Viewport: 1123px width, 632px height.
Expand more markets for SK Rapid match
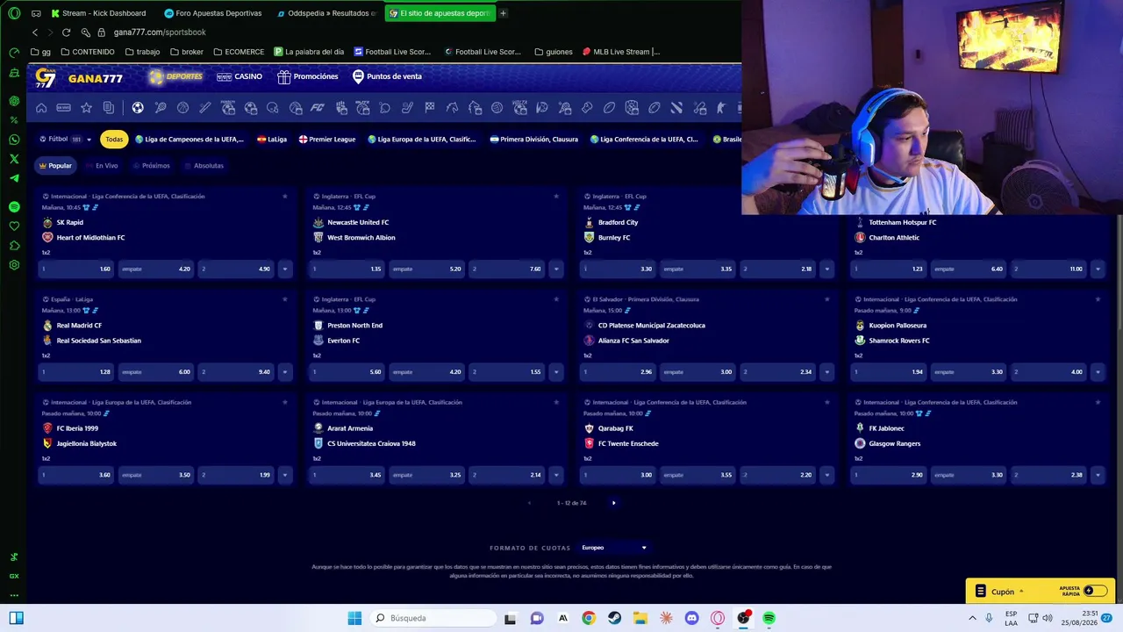point(284,269)
